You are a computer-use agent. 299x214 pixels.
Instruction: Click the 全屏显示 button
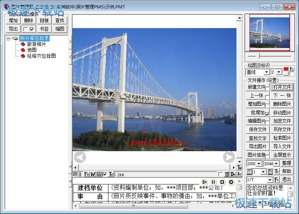point(282,155)
